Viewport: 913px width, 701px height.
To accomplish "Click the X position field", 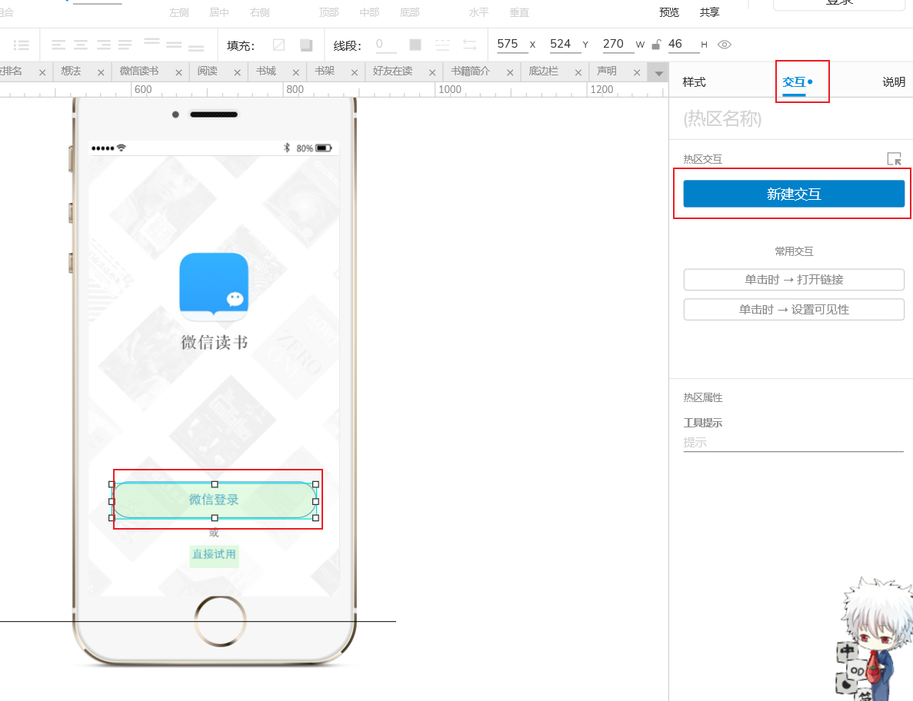I will pyautogui.click(x=512, y=45).
